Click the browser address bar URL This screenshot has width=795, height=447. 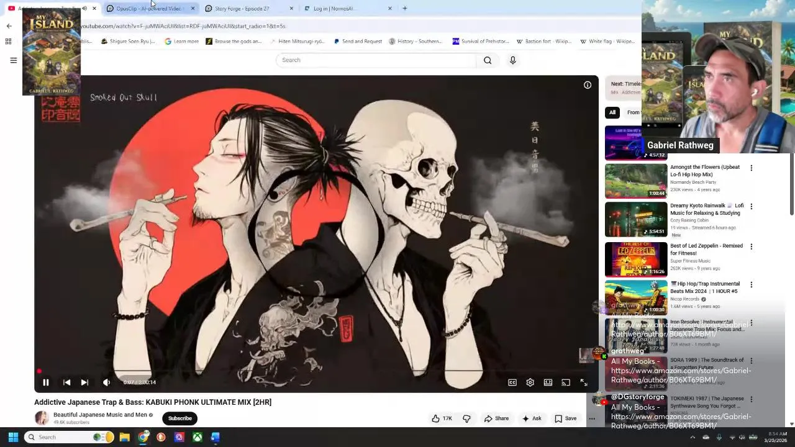point(183,26)
